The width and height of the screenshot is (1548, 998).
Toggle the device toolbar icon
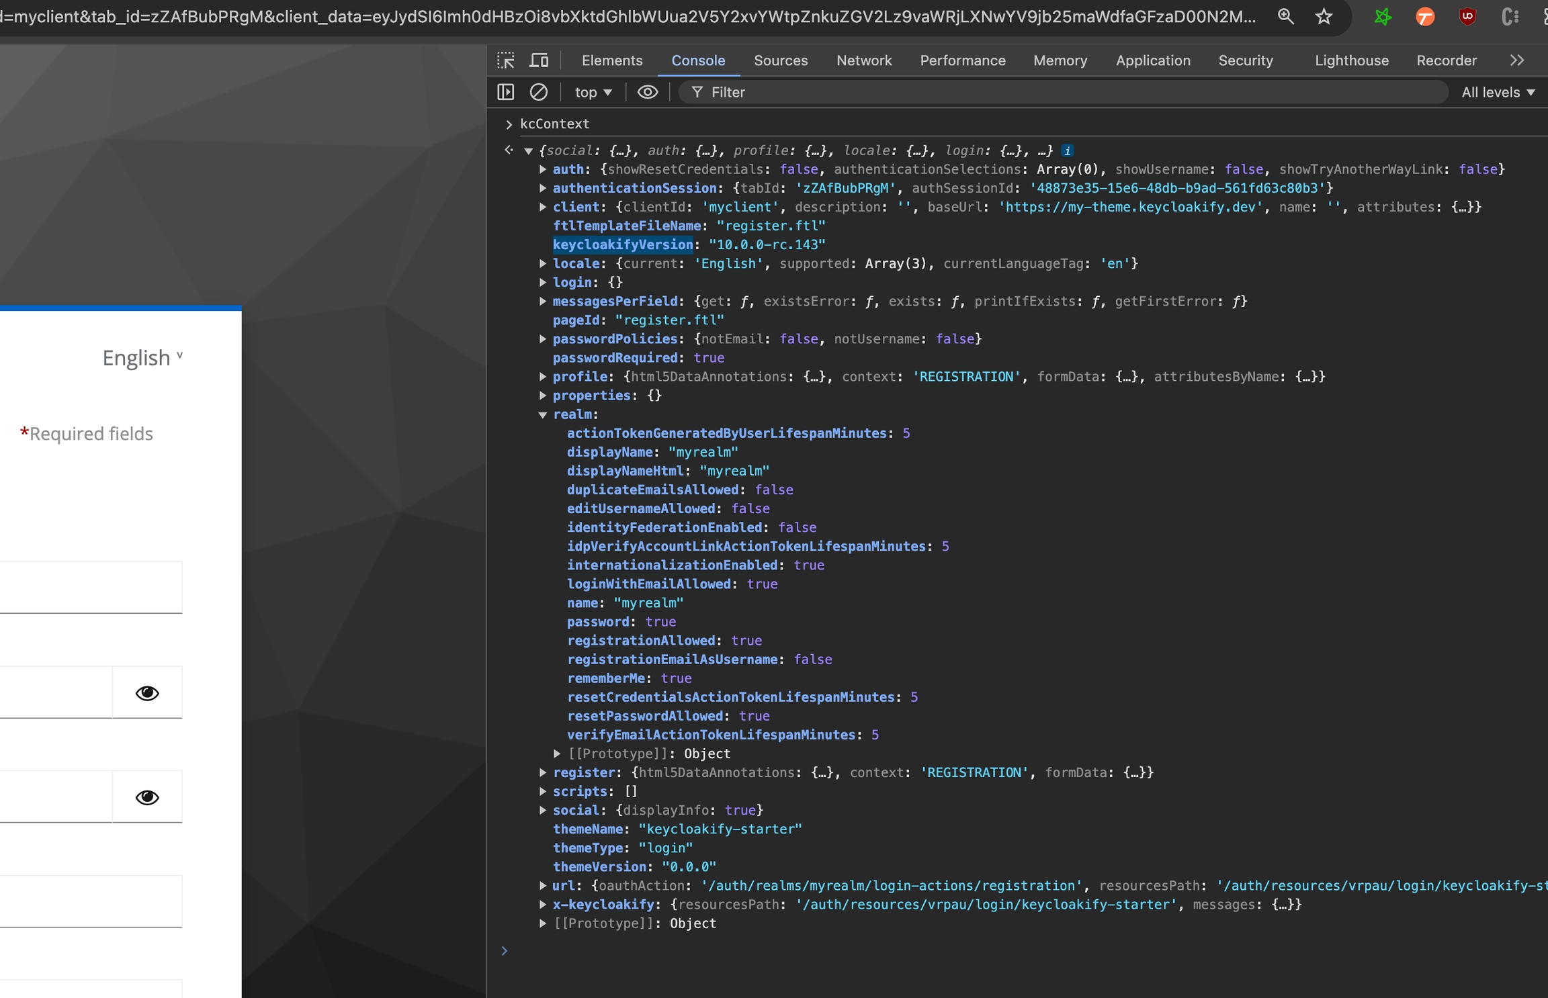pos(539,60)
